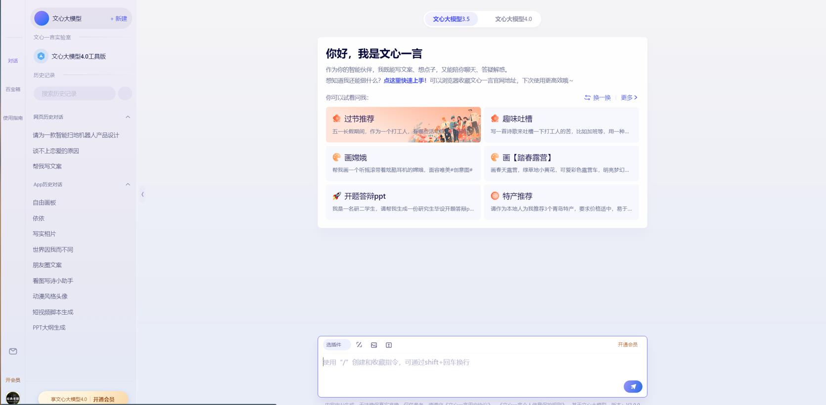Image resolution: width=826 pixels, height=405 pixels.
Task: Open App history item PPT大纲生成
Action: click(x=49, y=327)
